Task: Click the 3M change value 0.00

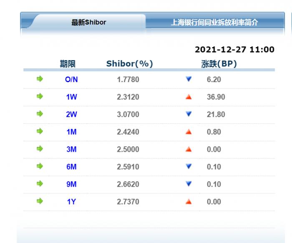Action: [214, 149]
